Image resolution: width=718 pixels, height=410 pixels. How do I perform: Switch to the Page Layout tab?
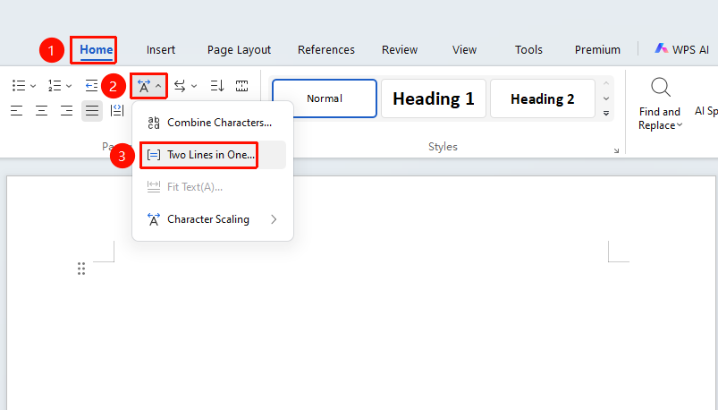point(239,49)
